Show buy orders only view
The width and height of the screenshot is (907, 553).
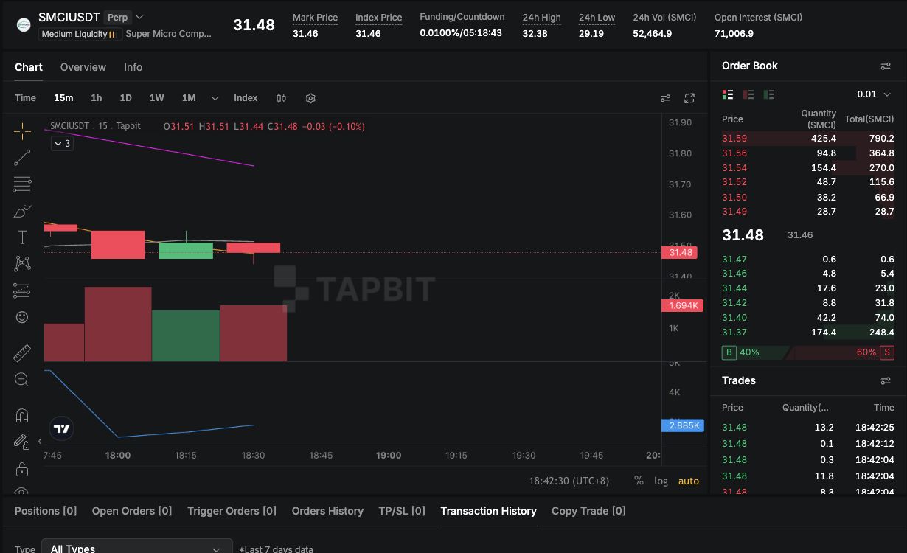coord(769,94)
